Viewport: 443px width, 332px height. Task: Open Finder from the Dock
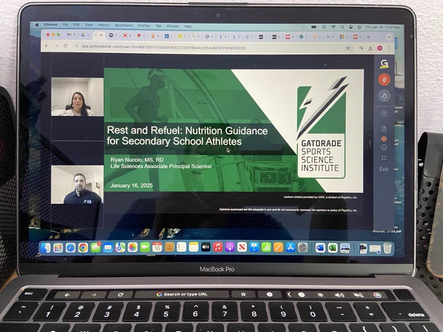[x=46, y=247]
